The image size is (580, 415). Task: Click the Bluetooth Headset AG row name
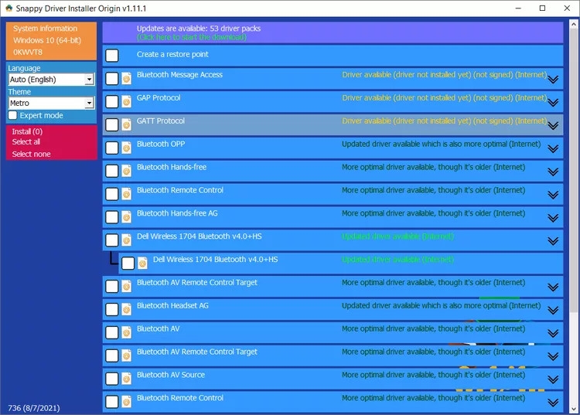[x=172, y=305]
